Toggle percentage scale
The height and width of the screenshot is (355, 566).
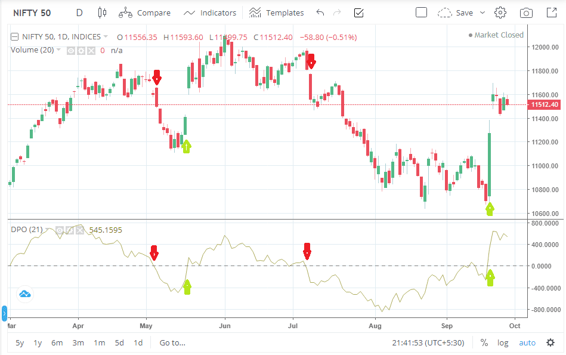[x=484, y=342]
